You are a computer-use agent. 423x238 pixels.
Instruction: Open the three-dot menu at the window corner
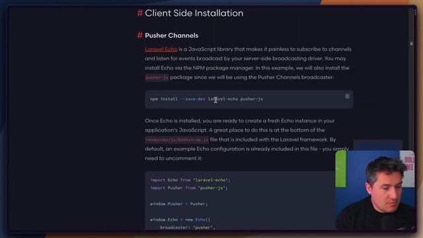pyautogui.click(x=415, y=13)
